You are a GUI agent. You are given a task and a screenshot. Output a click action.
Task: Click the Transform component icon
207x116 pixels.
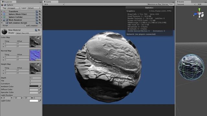(4, 12)
